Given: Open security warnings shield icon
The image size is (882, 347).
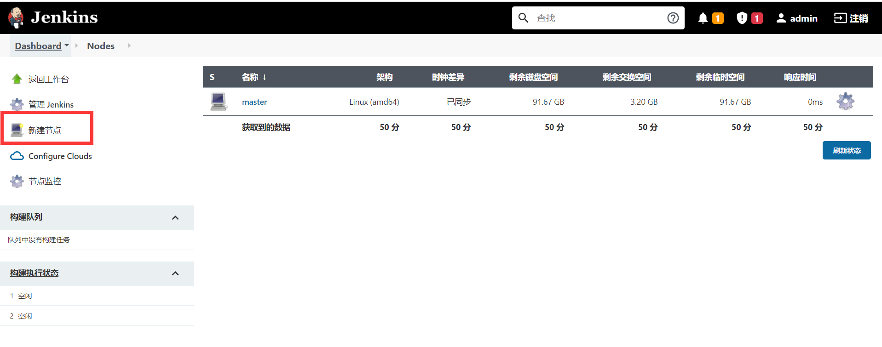Looking at the screenshot, I should click(742, 18).
